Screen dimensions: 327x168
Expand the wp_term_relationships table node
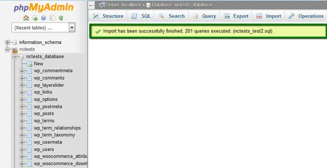(x=22, y=128)
